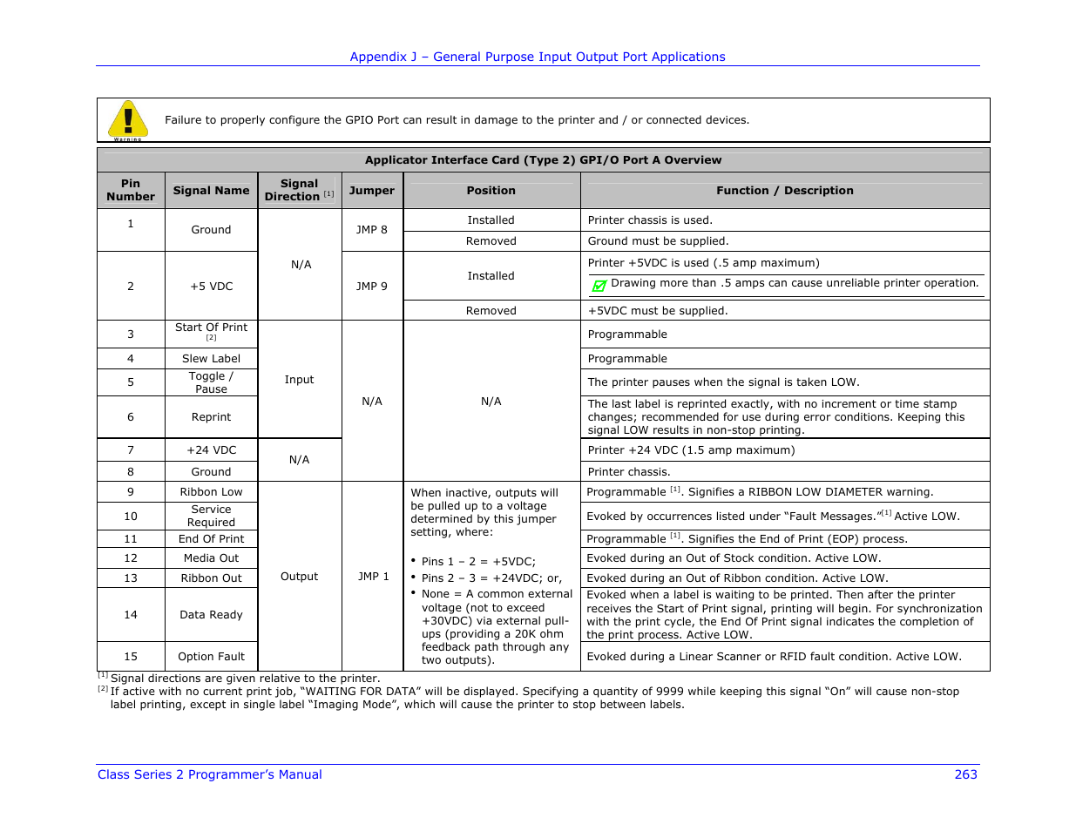Image resolution: width=1076 pixels, height=831 pixels.
Task: Select the 'Failure to properly configure the GPIO Port' warning text
Action: coord(457,120)
